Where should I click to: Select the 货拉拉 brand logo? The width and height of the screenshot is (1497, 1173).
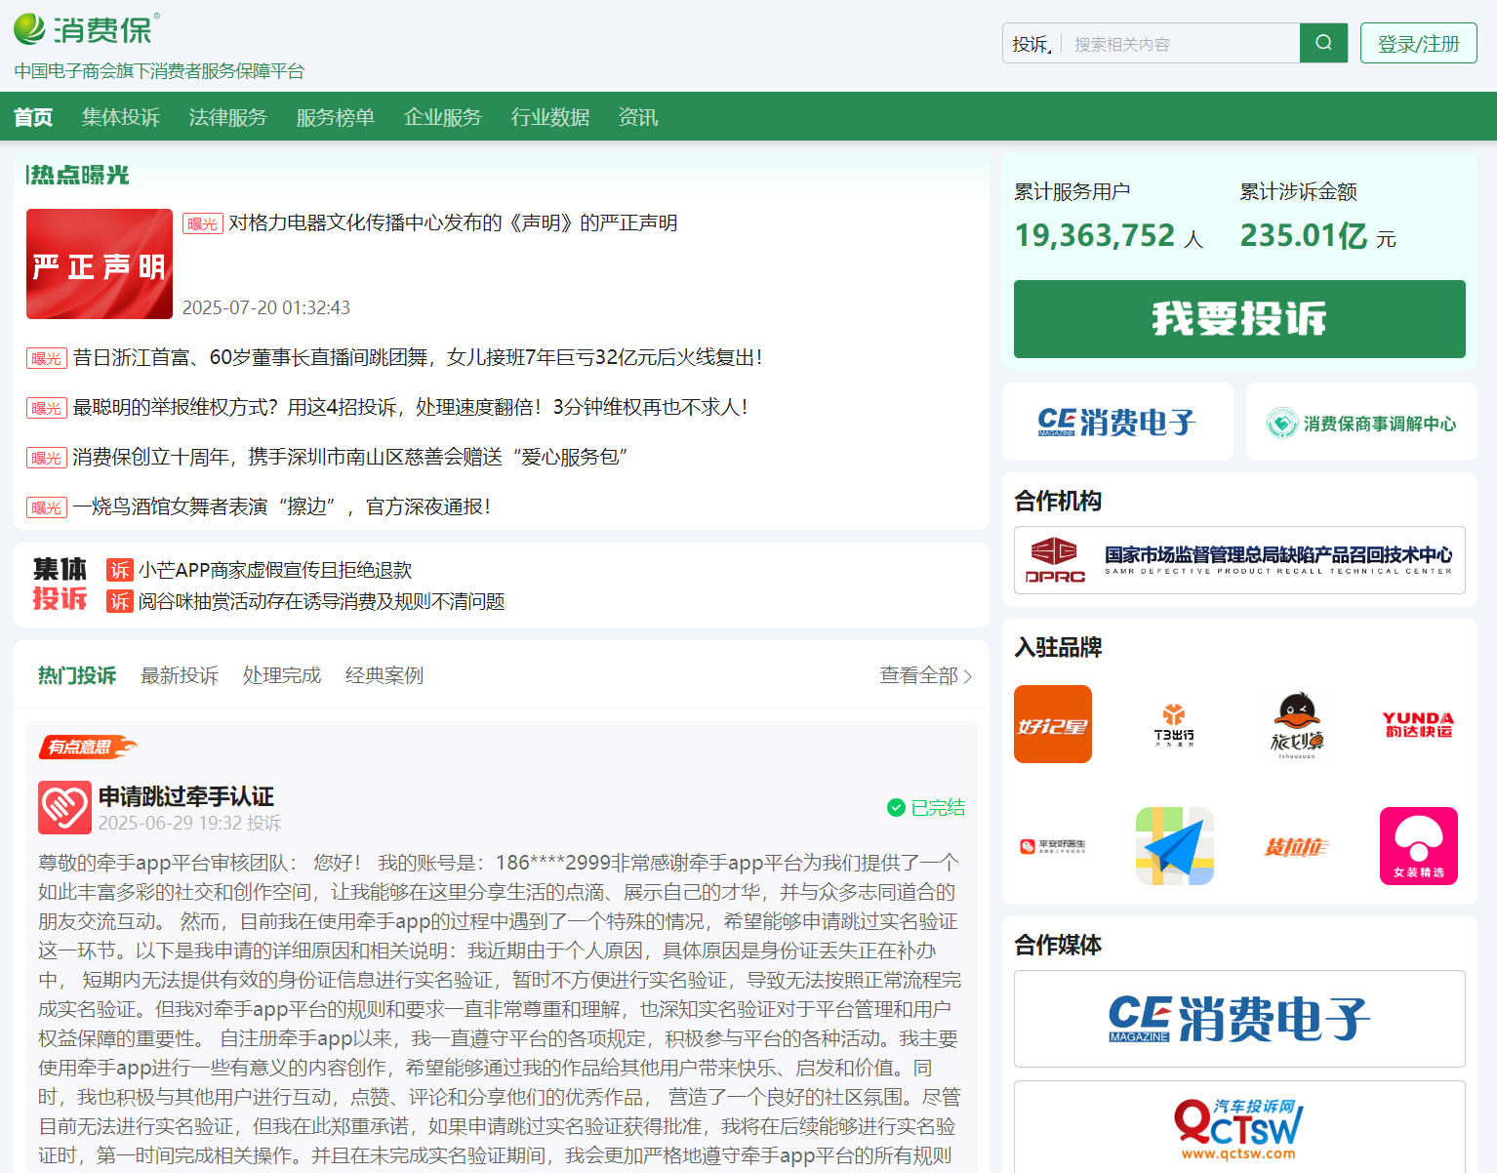click(1297, 846)
